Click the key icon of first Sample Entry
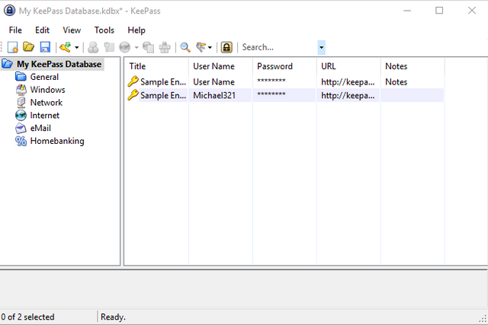Image resolution: width=488 pixels, height=325 pixels. pyautogui.click(x=133, y=81)
